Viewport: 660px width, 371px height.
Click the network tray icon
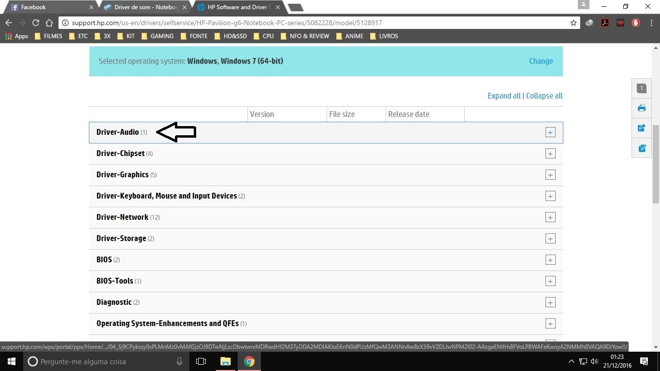click(583, 361)
